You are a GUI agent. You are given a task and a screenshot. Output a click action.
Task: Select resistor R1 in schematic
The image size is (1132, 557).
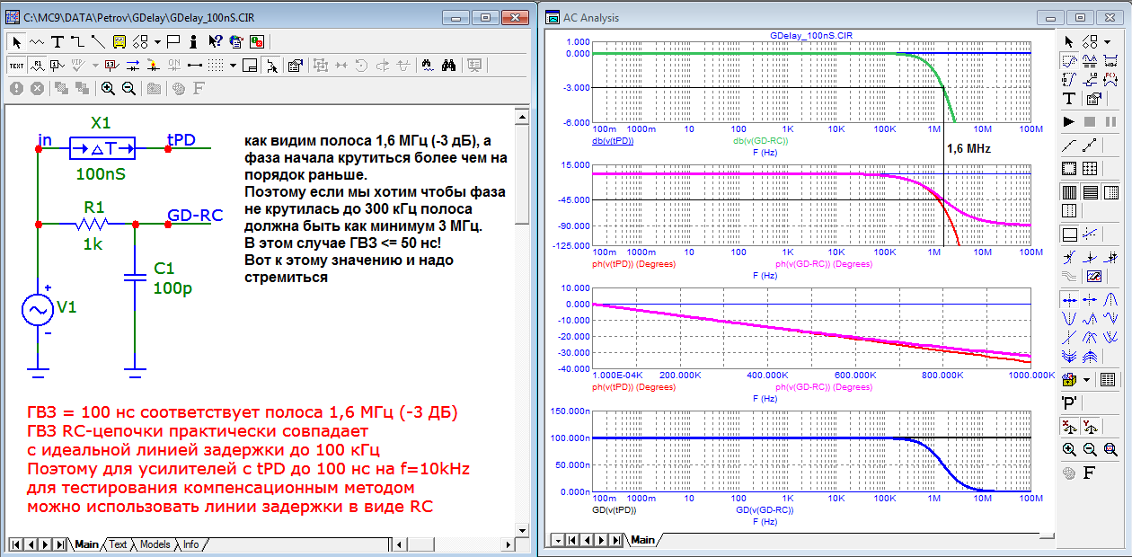(x=93, y=223)
